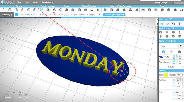Collapse the Most Used panel
The image size is (184, 102).
(x=171, y=19)
